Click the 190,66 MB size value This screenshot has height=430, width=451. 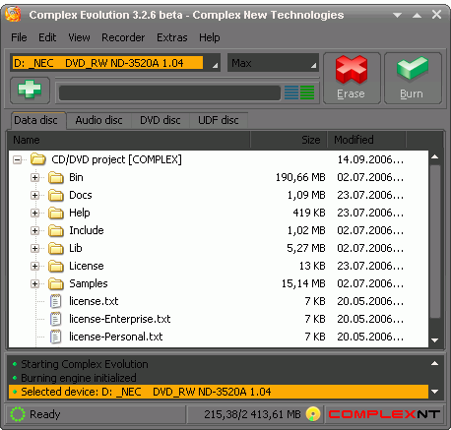300,177
